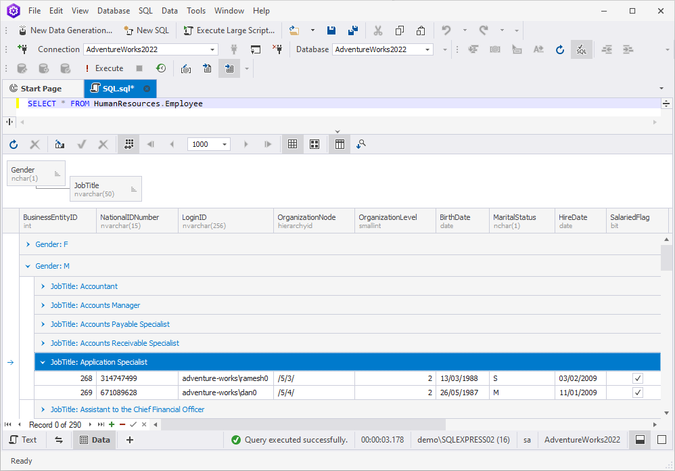Open the Database menu

point(114,11)
